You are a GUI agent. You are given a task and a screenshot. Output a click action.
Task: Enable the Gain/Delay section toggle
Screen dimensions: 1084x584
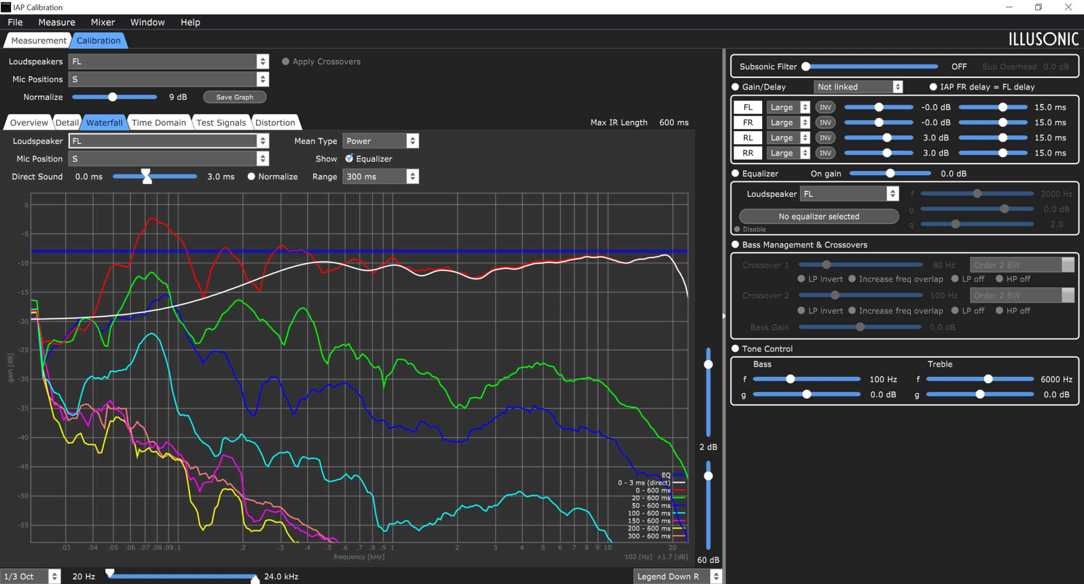pos(735,87)
